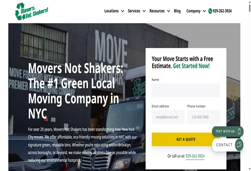Focus the Name input field
This screenshot has height=171, width=251.
tap(186, 90)
